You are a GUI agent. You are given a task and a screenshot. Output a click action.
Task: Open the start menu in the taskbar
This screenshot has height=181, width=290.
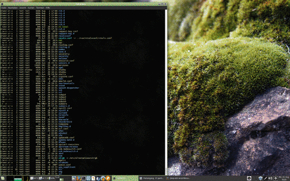tap(3, 178)
